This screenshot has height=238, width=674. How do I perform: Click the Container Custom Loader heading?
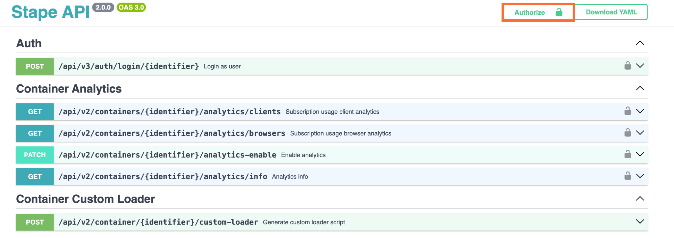click(x=86, y=199)
